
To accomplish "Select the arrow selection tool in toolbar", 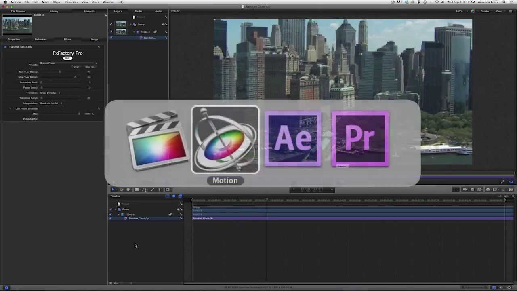I will 113,190.
